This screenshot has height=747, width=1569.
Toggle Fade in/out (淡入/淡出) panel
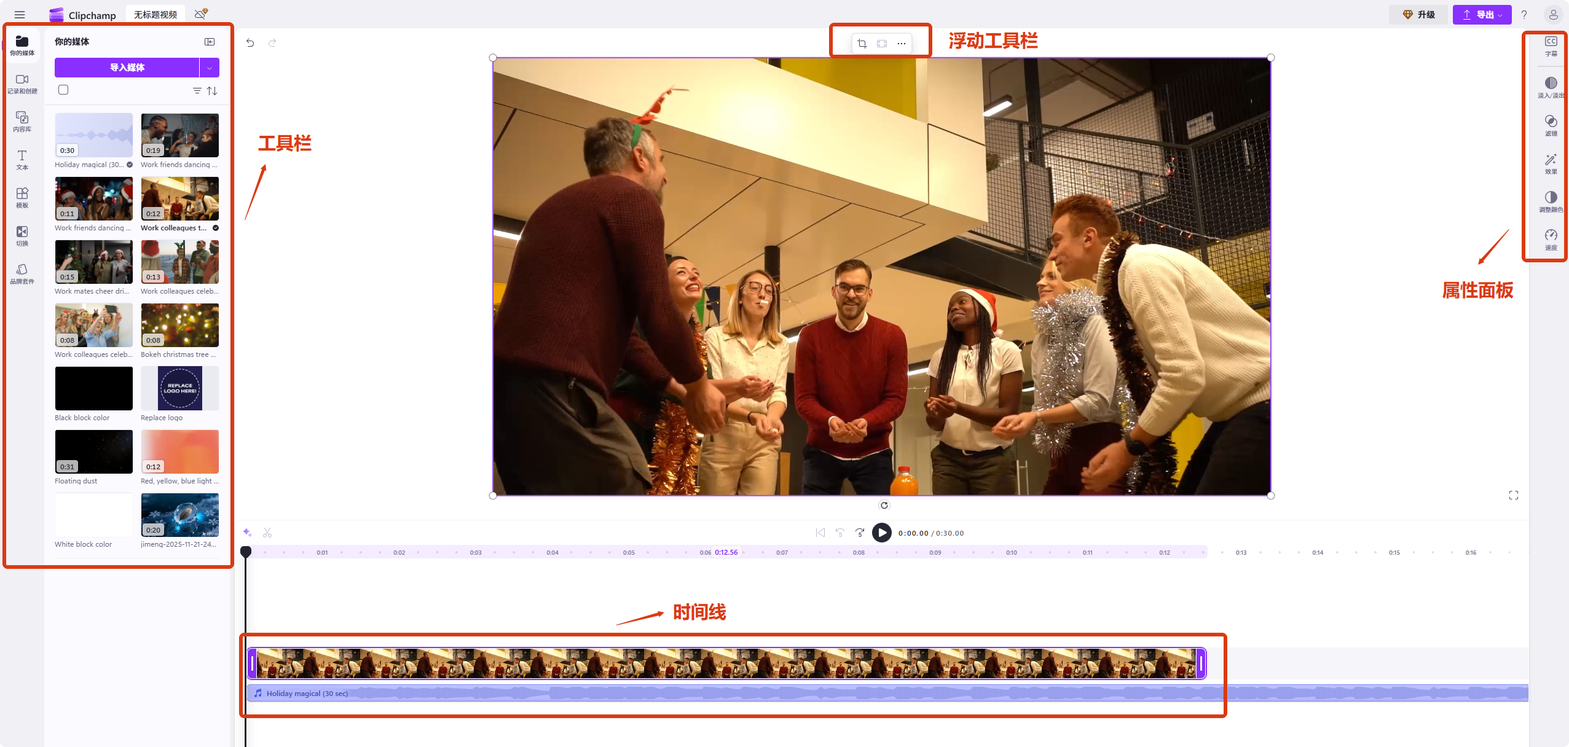click(1551, 87)
